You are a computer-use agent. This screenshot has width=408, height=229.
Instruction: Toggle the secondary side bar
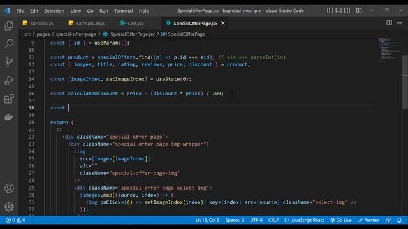pos(347,11)
